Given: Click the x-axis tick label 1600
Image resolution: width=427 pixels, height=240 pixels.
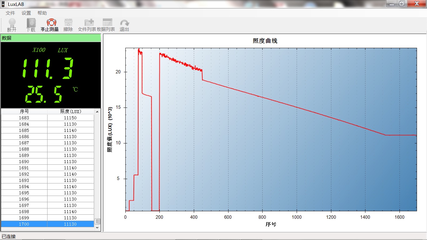Looking at the screenshot, I should (399, 217).
